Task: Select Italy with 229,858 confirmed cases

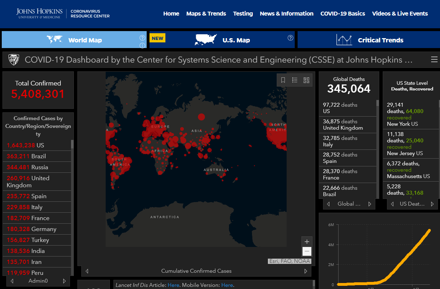Action: 37,207
